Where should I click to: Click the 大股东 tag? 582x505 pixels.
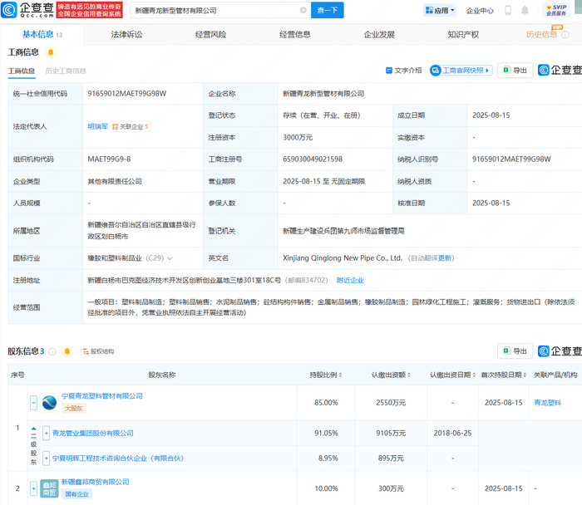click(x=73, y=408)
